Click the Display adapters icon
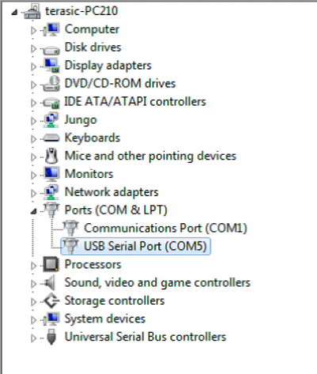Viewport: 317px width, 374px height. tap(52, 65)
